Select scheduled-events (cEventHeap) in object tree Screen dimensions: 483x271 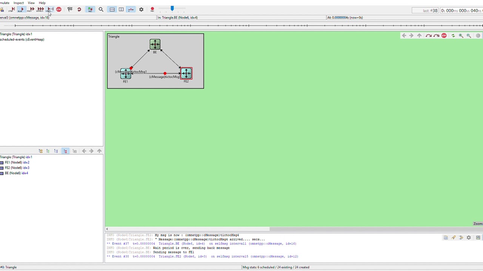pyautogui.click(x=22, y=40)
